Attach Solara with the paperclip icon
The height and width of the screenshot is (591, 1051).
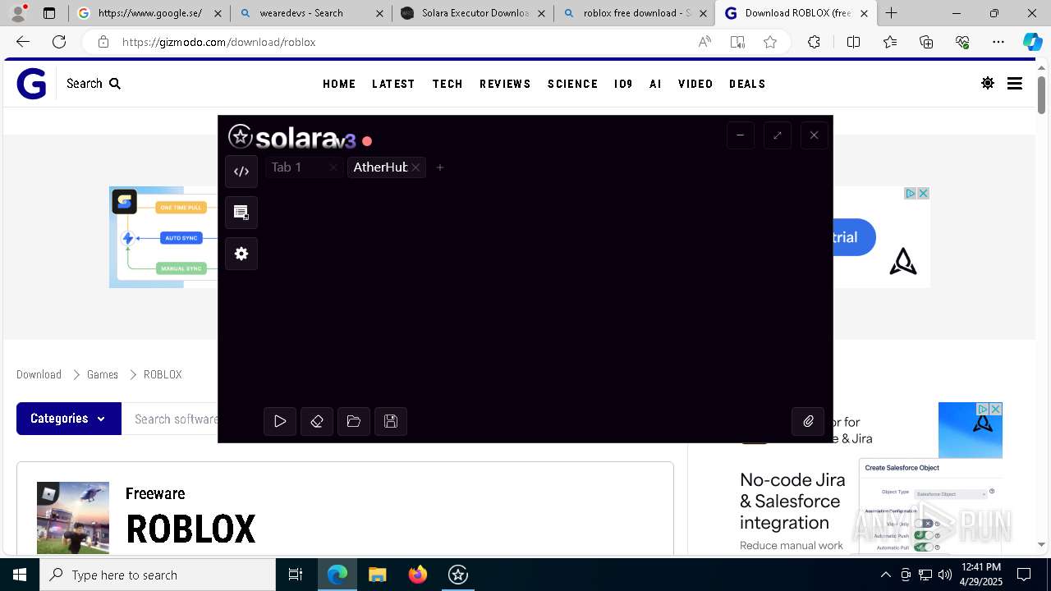808,421
